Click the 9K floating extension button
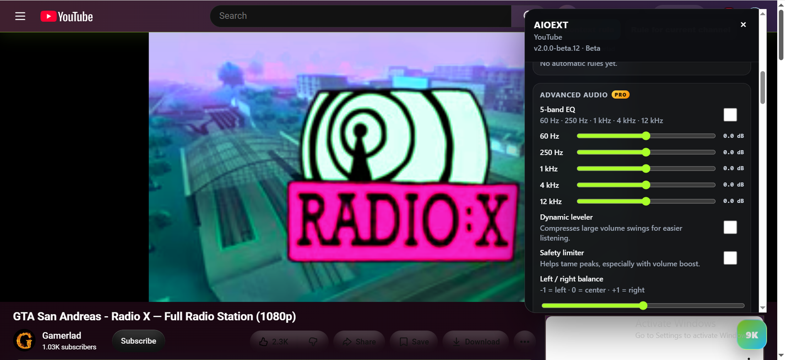This screenshot has width=785, height=360. pyautogui.click(x=752, y=335)
